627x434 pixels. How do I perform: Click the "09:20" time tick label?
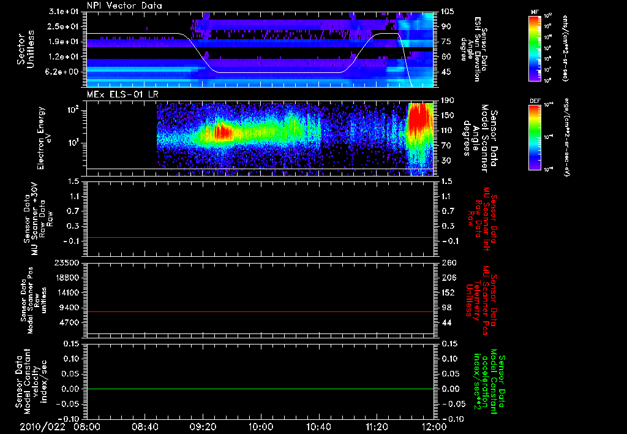[203, 427]
